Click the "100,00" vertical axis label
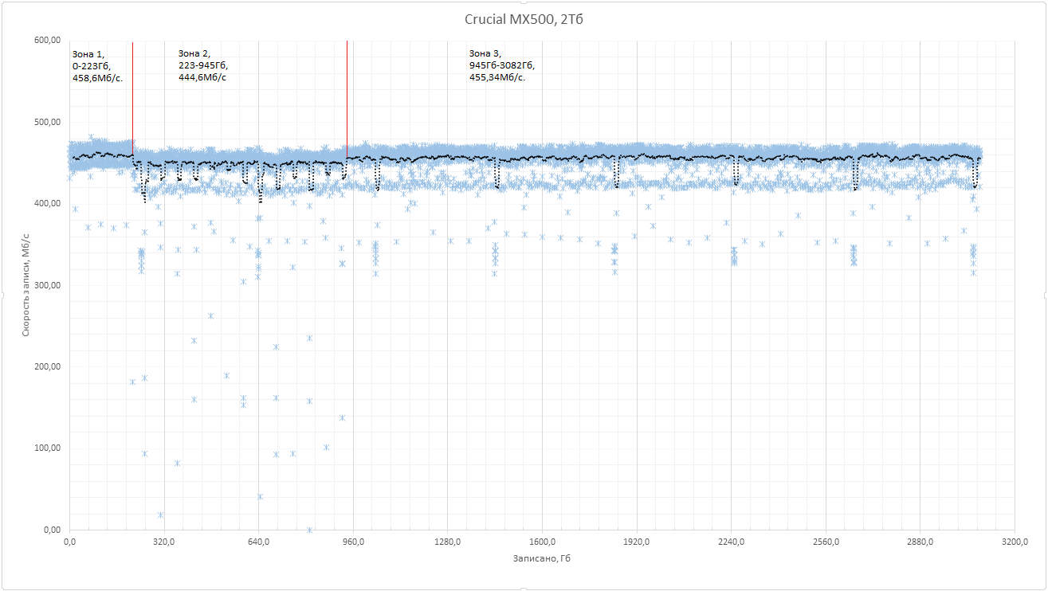 point(49,448)
